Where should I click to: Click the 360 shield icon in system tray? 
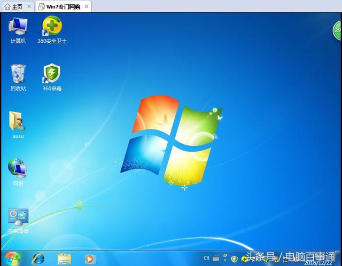[x=234, y=259]
